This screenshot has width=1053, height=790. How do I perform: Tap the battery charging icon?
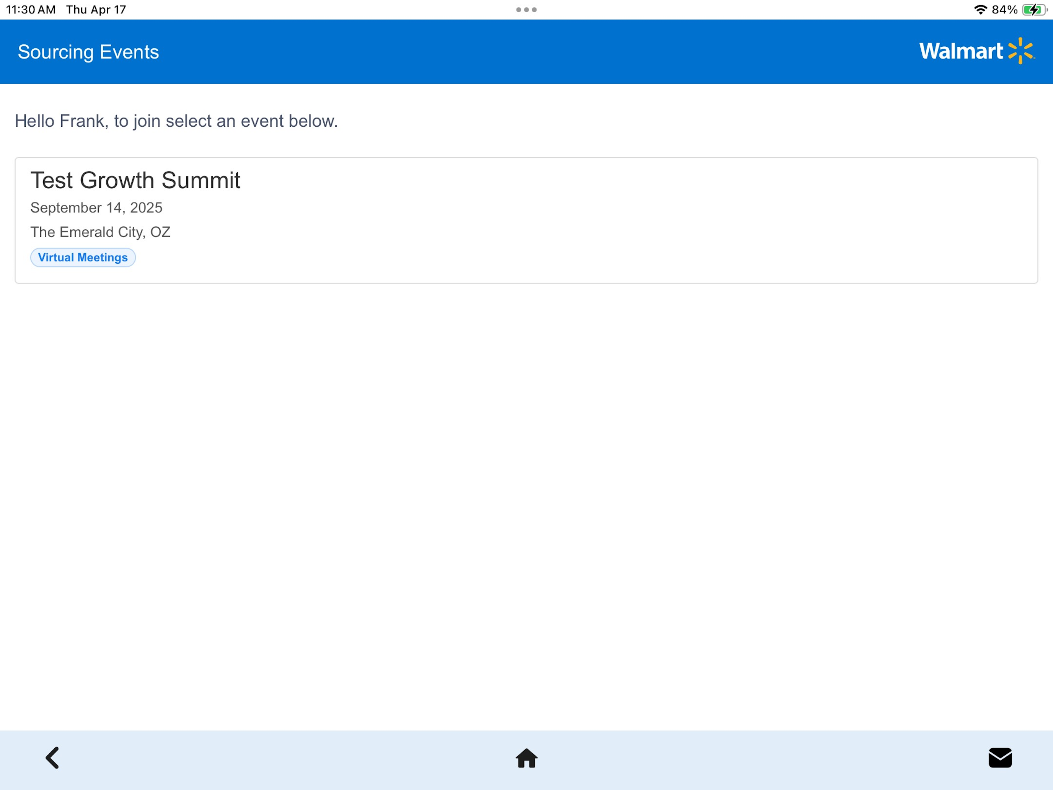tap(1034, 10)
